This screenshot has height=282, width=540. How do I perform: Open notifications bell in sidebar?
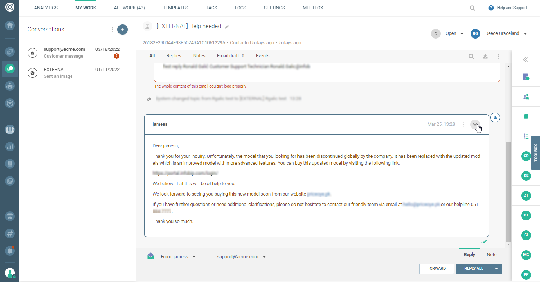[10, 250]
